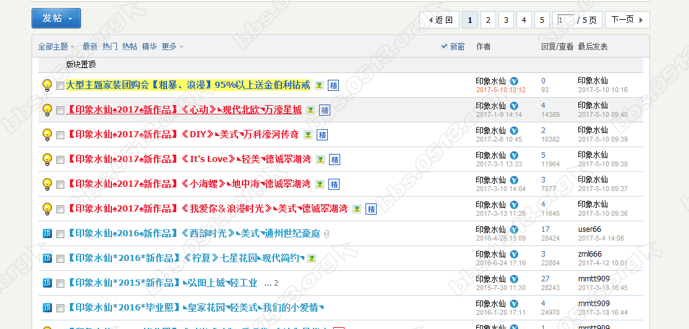Click the page number input field
689x329 pixels.
click(x=565, y=20)
